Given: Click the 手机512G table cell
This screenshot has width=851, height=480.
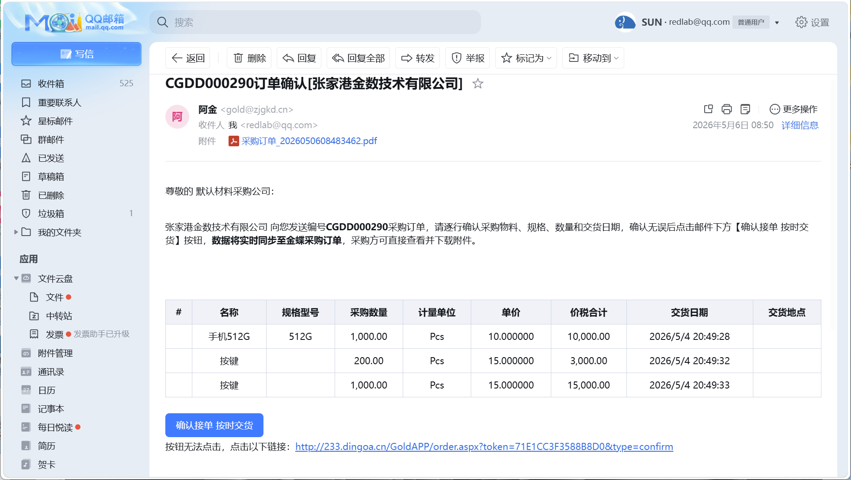Looking at the screenshot, I should coord(229,336).
